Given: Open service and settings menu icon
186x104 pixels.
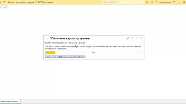Looking at the screenshot, I should point(174,2).
